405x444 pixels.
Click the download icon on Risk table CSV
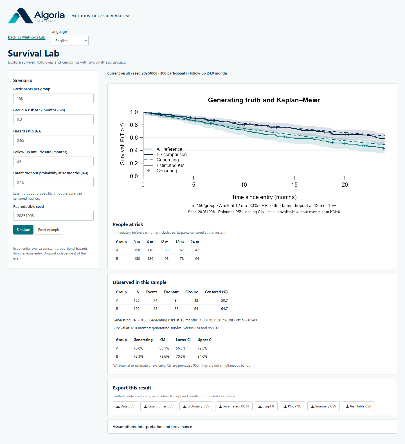pyautogui.click(x=348, y=406)
